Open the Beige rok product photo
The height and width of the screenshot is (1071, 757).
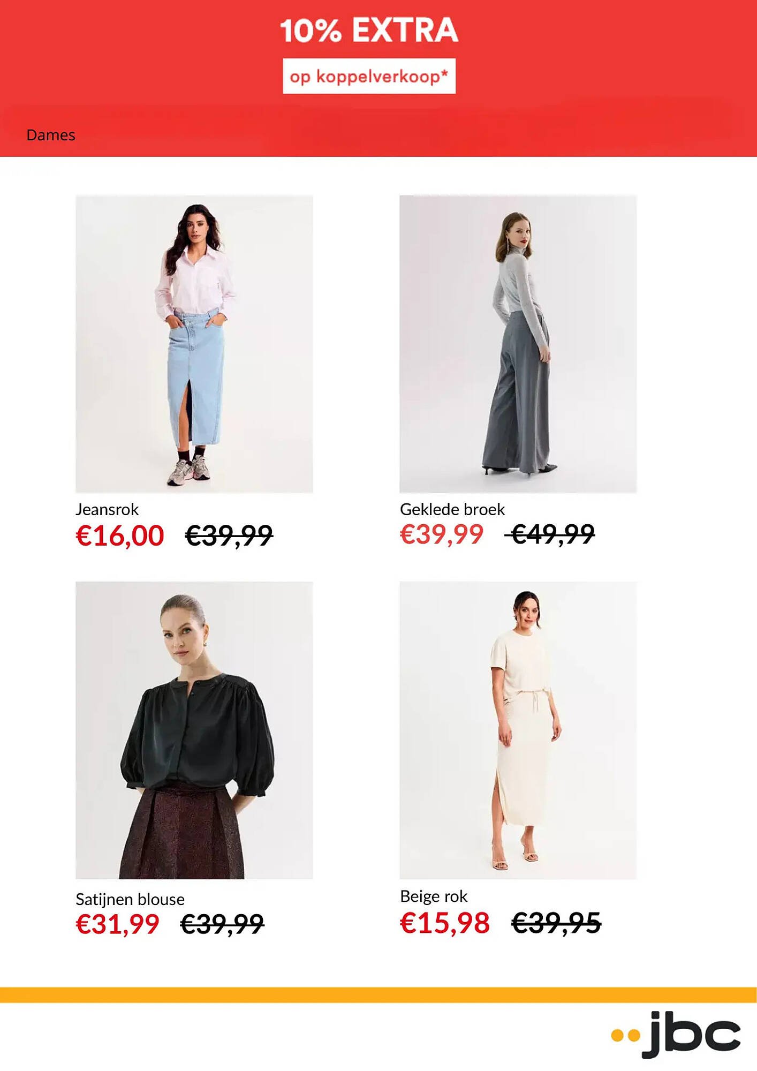click(518, 730)
